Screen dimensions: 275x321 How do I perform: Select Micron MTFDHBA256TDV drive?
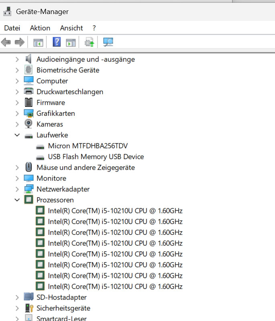(x=88, y=146)
